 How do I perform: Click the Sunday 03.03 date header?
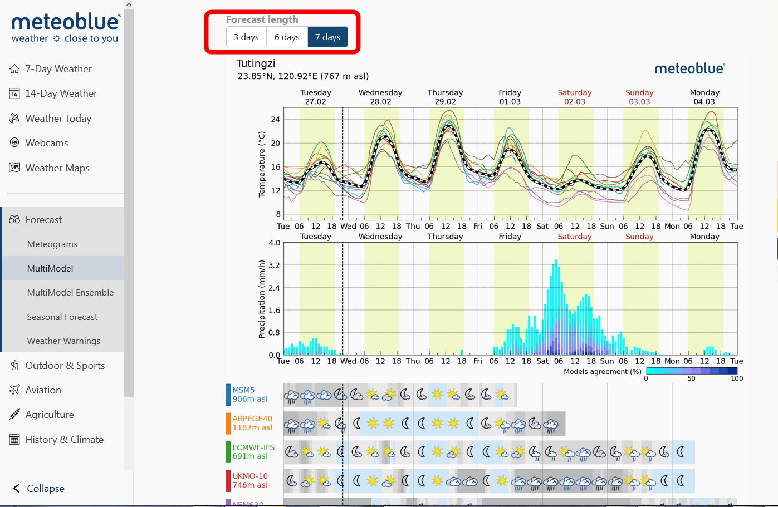[x=639, y=97]
